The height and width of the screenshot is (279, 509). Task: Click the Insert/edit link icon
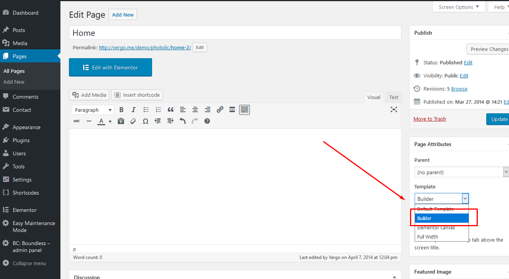(220, 110)
